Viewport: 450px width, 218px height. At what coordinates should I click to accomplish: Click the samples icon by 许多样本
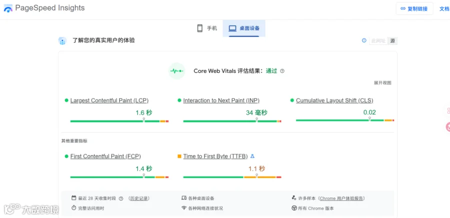294,198
